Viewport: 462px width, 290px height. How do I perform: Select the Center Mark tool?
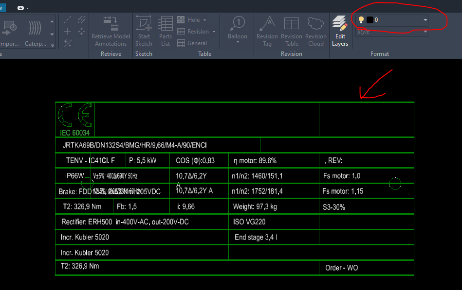(68, 31)
